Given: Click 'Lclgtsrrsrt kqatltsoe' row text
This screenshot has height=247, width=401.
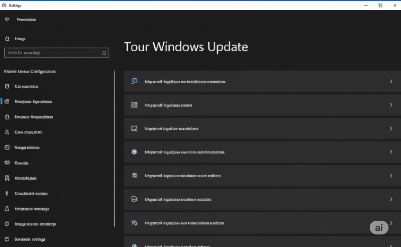Looking at the screenshot, I should click(x=184, y=223).
